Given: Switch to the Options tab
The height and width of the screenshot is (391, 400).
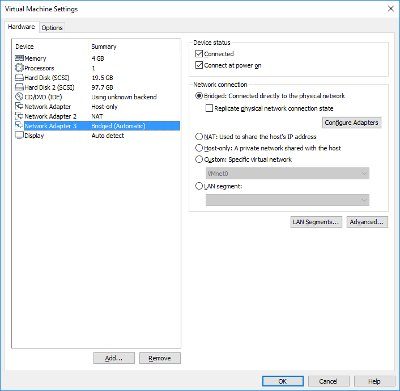Looking at the screenshot, I should point(52,28).
